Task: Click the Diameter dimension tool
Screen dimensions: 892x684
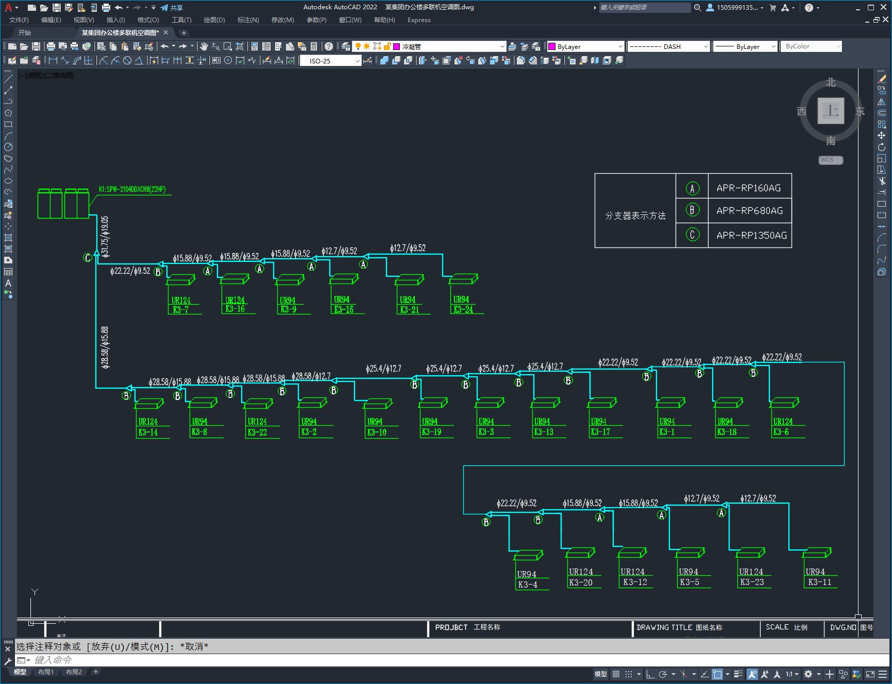Action: pyautogui.click(x=127, y=61)
